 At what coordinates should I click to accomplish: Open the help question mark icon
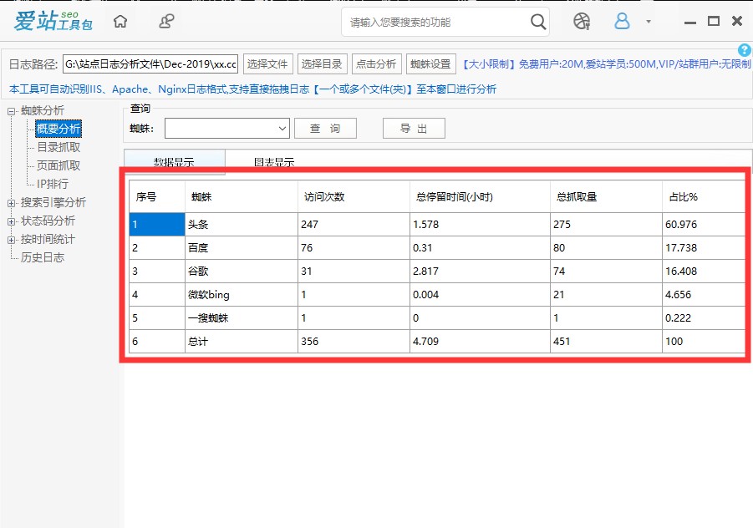tap(743, 50)
